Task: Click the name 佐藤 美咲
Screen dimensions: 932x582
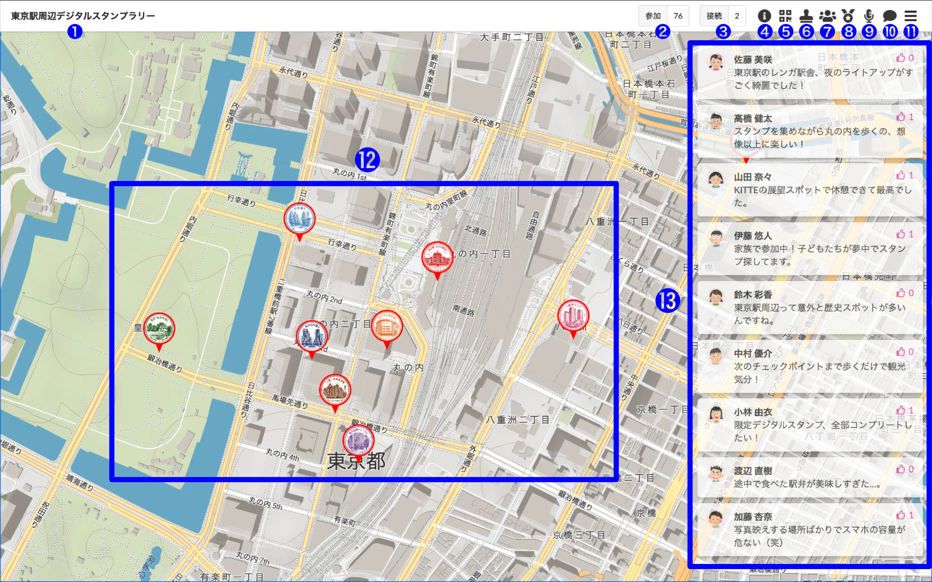Action: click(x=753, y=59)
